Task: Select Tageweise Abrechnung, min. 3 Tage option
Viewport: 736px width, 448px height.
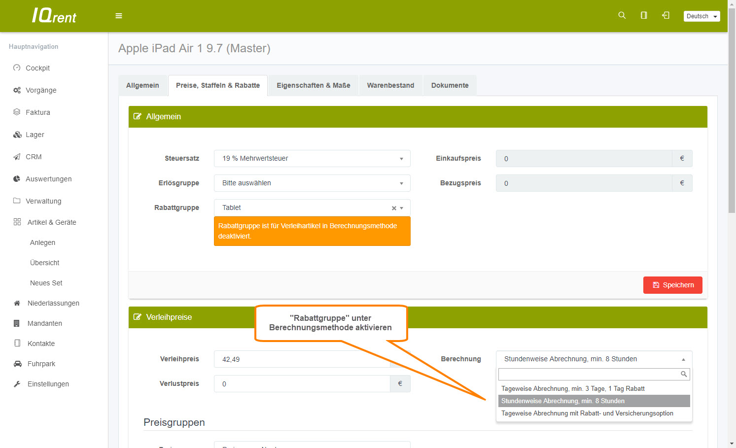Action: pos(573,389)
